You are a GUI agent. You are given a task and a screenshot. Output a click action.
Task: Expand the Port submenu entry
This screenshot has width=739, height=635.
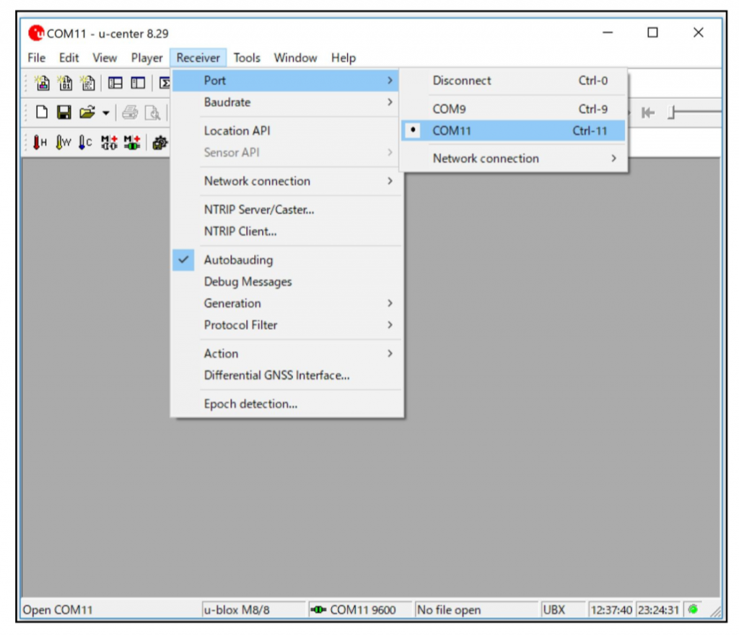tap(286, 81)
